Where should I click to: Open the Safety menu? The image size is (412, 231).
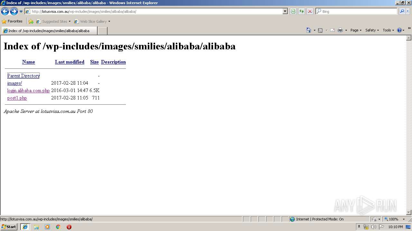click(372, 30)
